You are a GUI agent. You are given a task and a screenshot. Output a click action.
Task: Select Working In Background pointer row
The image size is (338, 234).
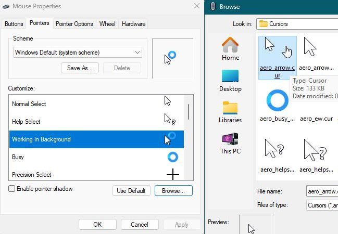pyautogui.click(x=96, y=139)
